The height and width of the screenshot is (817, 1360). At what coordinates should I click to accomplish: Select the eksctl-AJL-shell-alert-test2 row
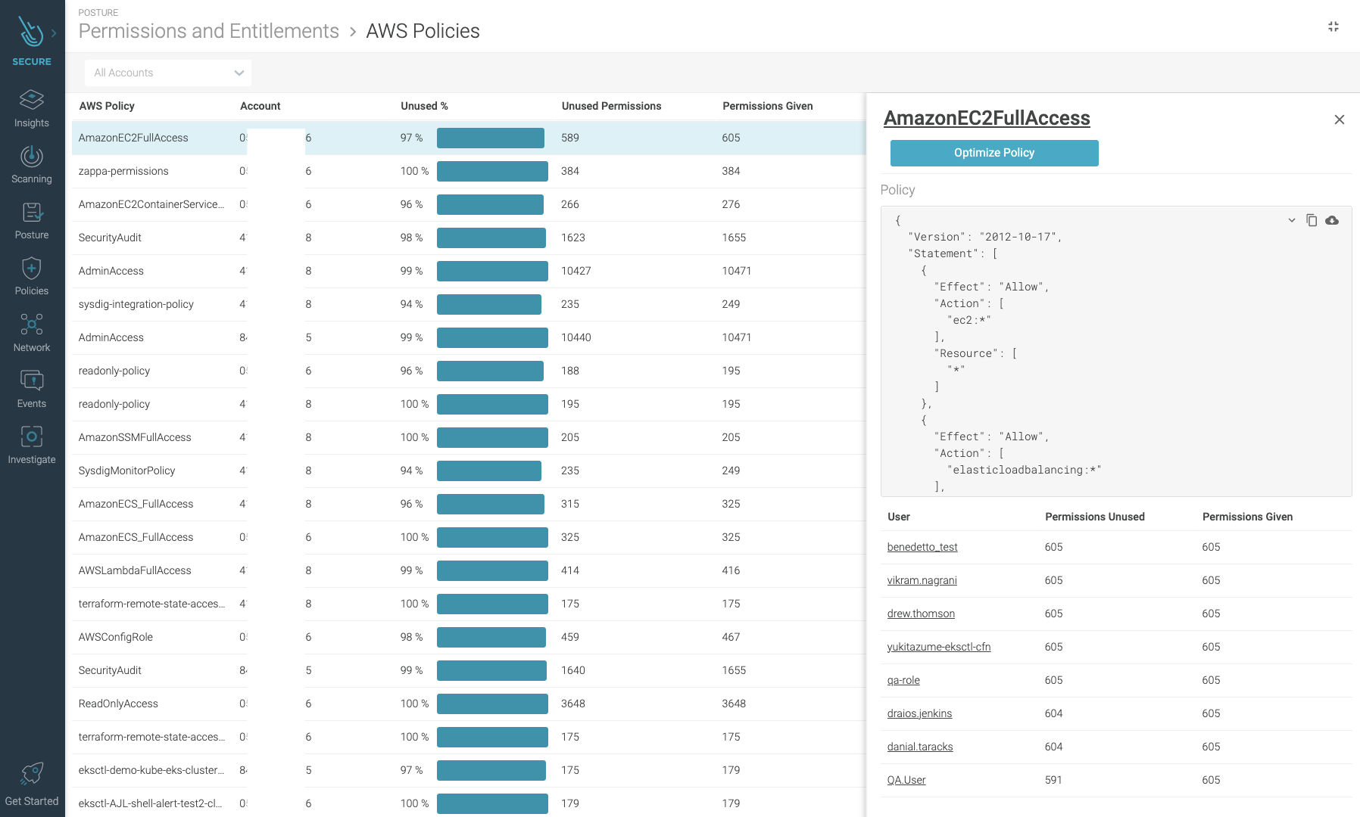click(469, 803)
